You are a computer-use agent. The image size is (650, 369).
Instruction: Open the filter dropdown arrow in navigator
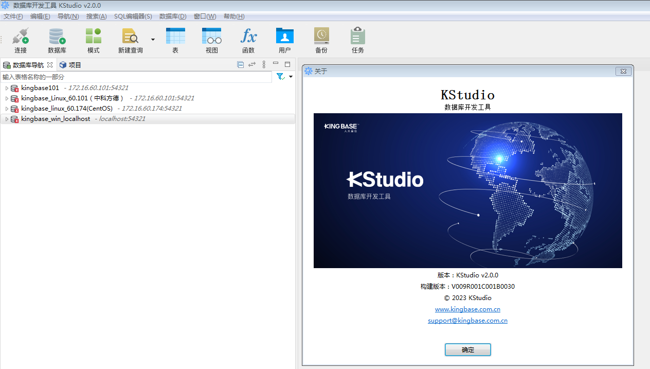tap(291, 77)
